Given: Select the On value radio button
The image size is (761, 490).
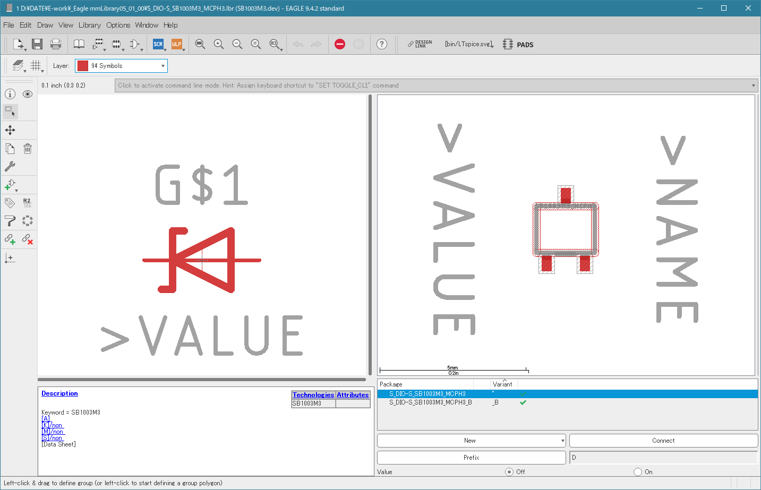Looking at the screenshot, I should point(638,472).
